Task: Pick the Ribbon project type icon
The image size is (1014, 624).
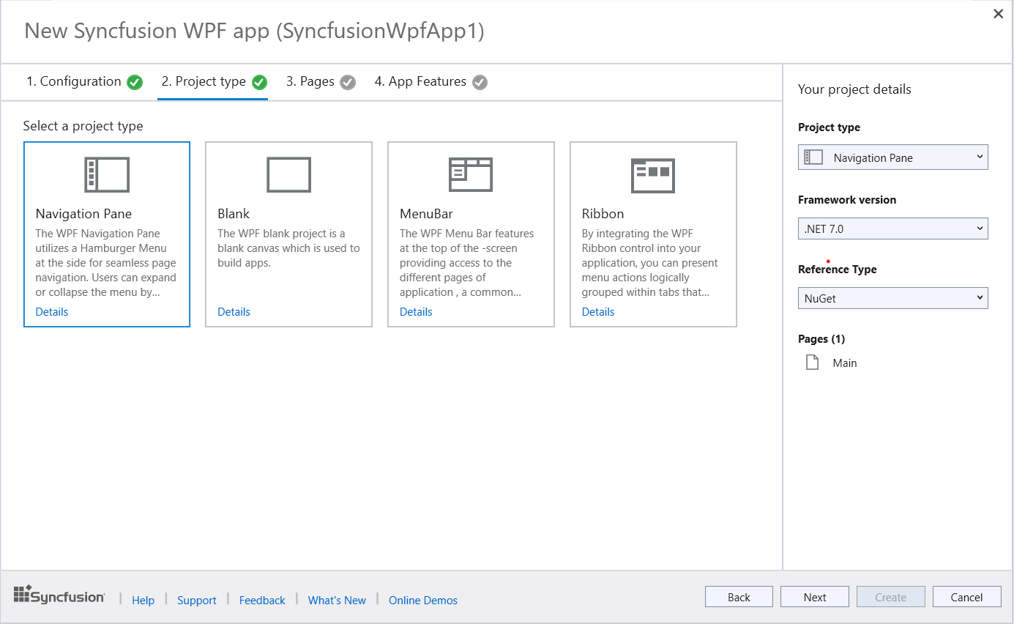Action: click(652, 174)
